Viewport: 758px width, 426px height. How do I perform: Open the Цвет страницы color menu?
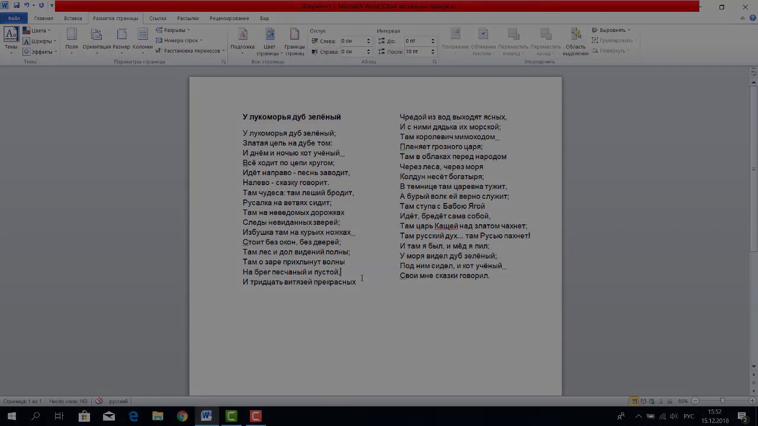click(x=269, y=41)
